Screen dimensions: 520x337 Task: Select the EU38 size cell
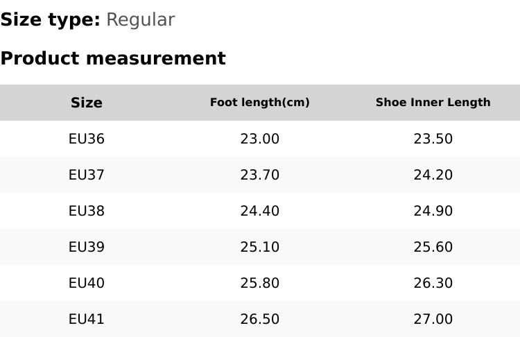pos(87,211)
